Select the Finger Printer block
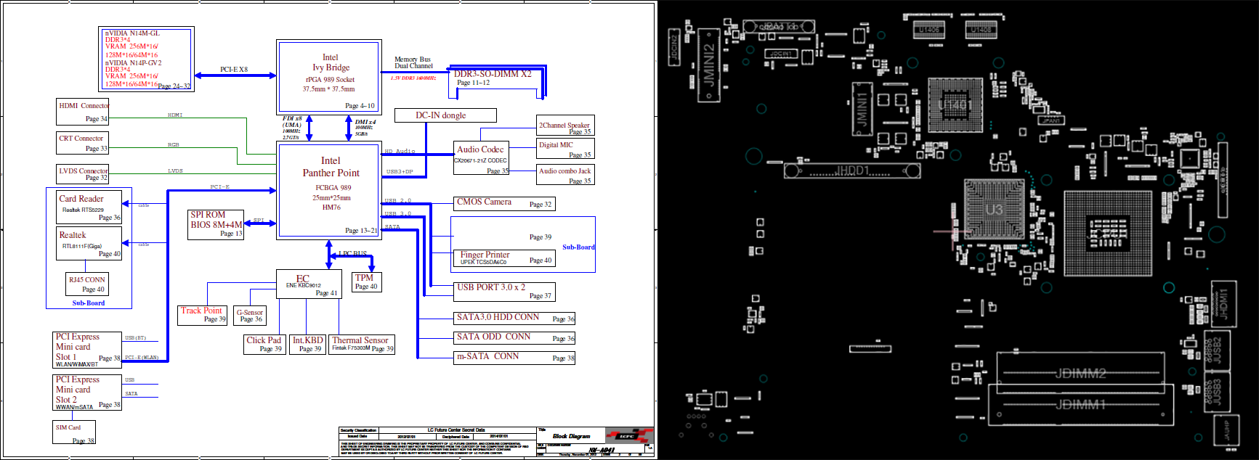The width and height of the screenshot is (1259, 460). pos(504,258)
